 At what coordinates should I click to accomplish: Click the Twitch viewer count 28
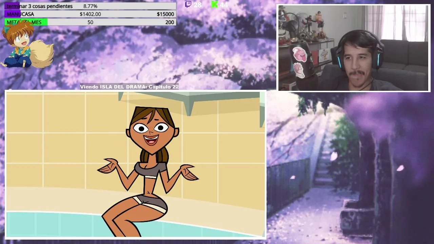tap(197, 5)
